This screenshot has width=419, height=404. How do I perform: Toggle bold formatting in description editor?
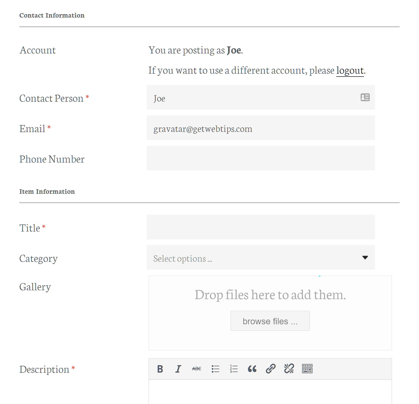(160, 369)
